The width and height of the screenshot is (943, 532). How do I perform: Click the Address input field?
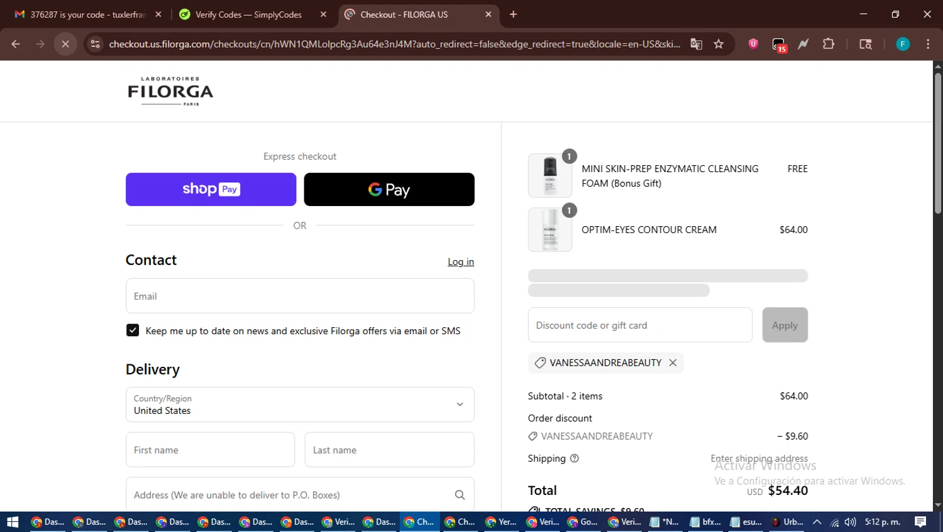[300, 495]
